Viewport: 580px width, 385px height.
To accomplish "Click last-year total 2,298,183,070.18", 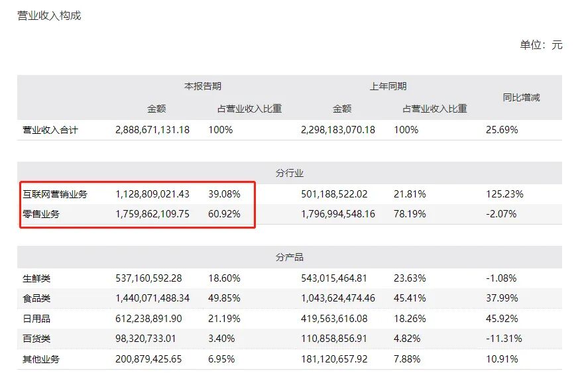I will pos(337,130).
